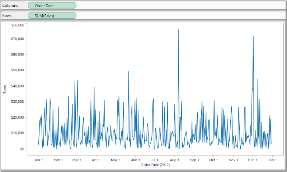The width and height of the screenshot is (287, 172).
Task: Click the Rows shelf label
Action: tap(7, 16)
